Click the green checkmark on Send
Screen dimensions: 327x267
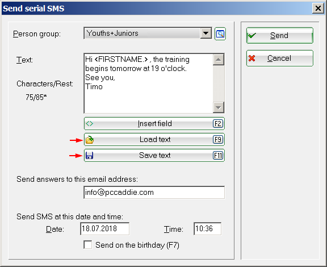click(252, 35)
